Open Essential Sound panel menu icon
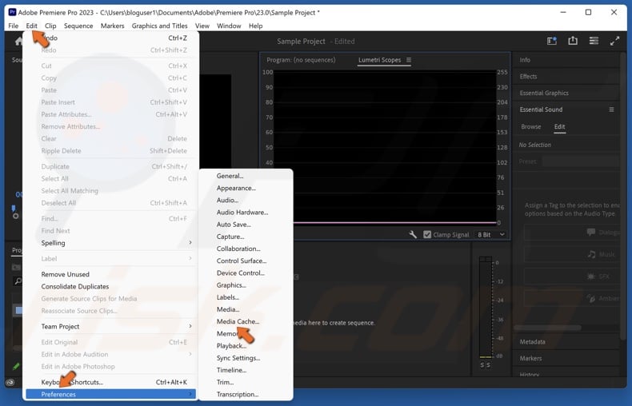The height and width of the screenshot is (406, 632). [611, 109]
